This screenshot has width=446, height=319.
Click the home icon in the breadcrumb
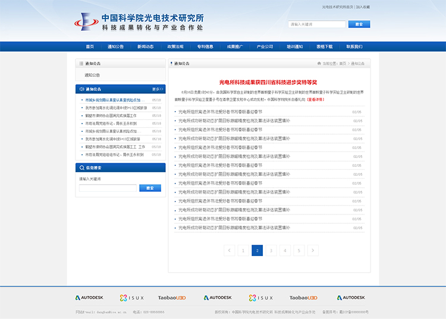tap(319, 63)
